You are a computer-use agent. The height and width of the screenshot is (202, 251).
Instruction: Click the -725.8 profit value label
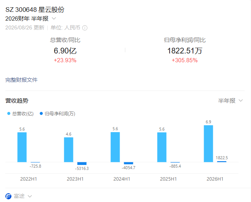coord(36,166)
